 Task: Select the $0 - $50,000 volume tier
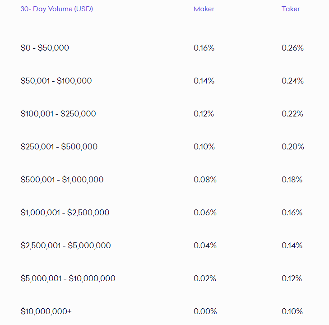point(45,48)
